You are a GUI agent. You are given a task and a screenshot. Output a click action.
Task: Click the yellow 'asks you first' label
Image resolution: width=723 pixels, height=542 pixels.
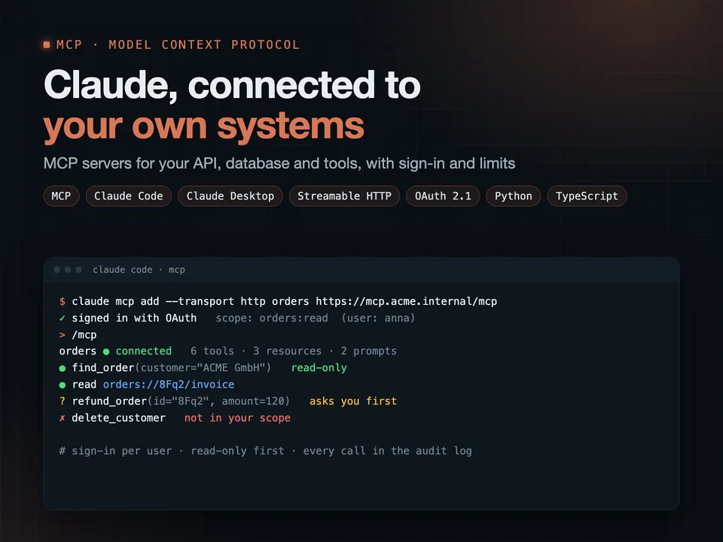tap(353, 401)
